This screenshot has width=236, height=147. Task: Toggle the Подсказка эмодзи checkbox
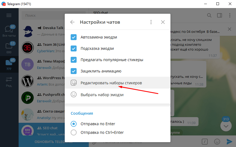pyautogui.click(x=74, y=48)
